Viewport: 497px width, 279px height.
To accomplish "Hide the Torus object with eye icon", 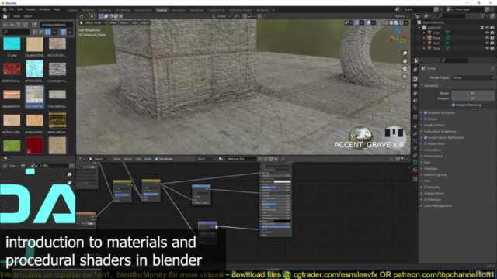I will pos(487,48).
